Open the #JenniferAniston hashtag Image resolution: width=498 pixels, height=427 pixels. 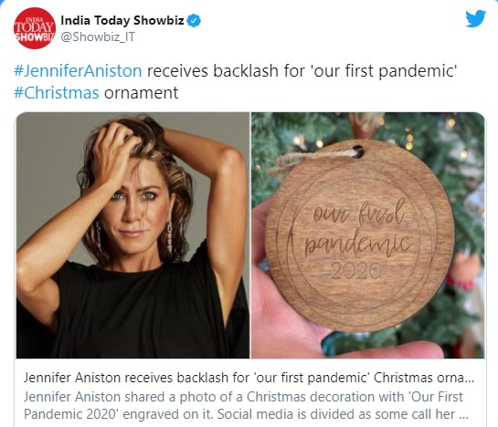[78, 70]
